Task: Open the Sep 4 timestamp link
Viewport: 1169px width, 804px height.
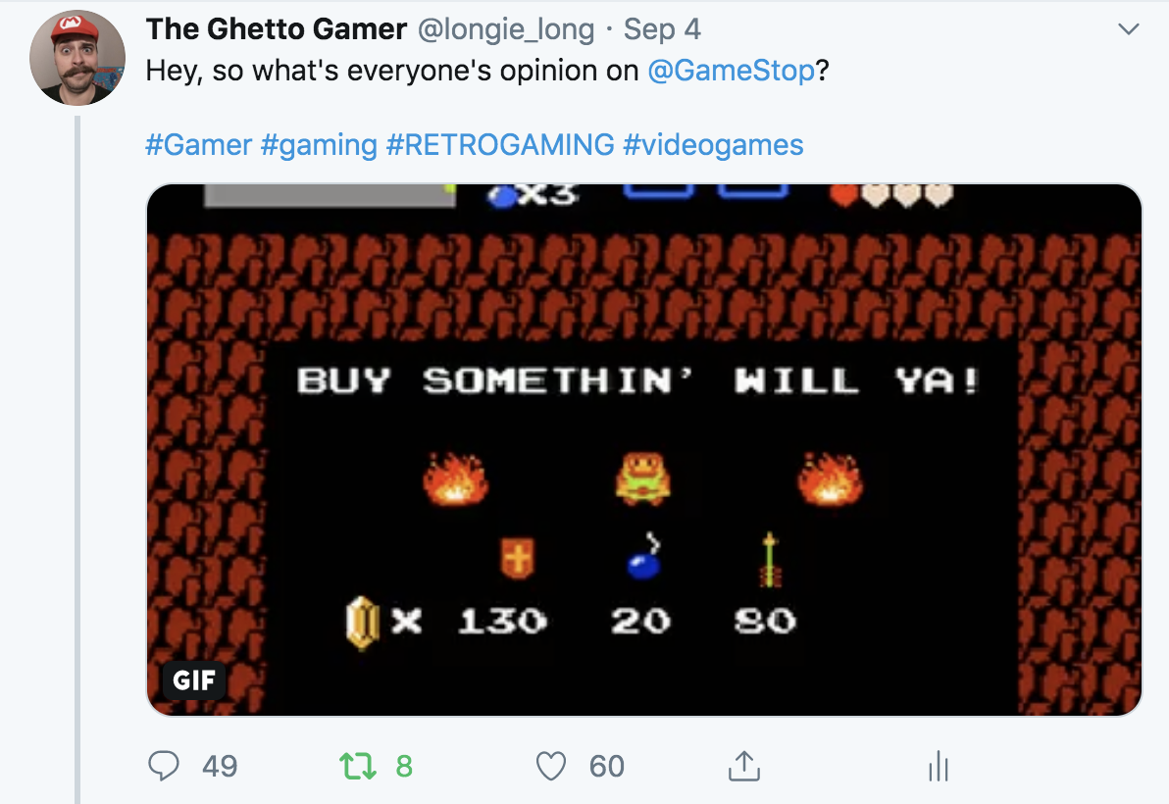Action: (x=662, y=29)
